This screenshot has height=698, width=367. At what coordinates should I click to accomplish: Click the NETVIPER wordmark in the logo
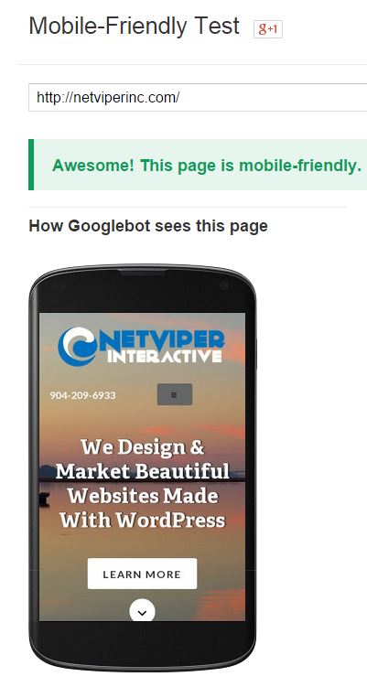(x=159, y=340)
